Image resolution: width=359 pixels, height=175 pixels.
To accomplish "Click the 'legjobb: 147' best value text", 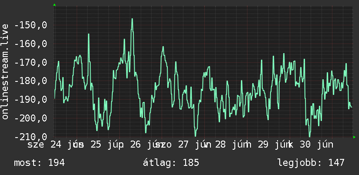I will click(x=311, y=163).
